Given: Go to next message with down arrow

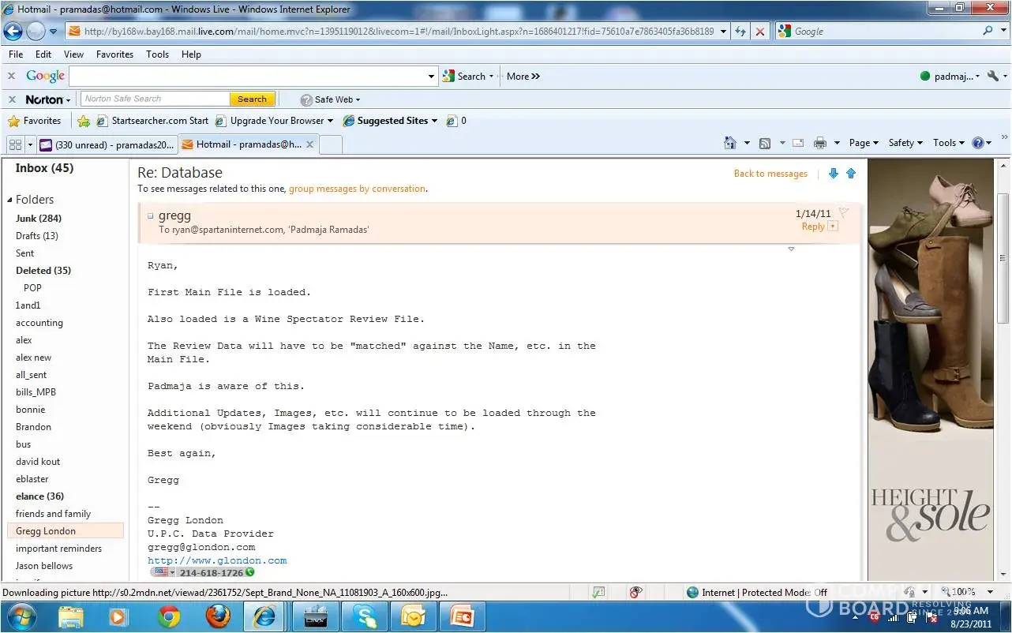Looking at the screenshot, I should pos(834,174).
